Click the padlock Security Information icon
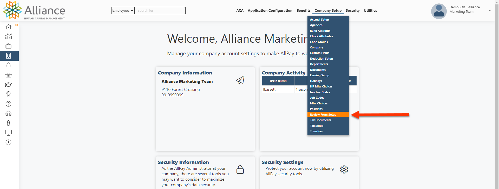The image size is (499, 189). (x=240, y=169)
